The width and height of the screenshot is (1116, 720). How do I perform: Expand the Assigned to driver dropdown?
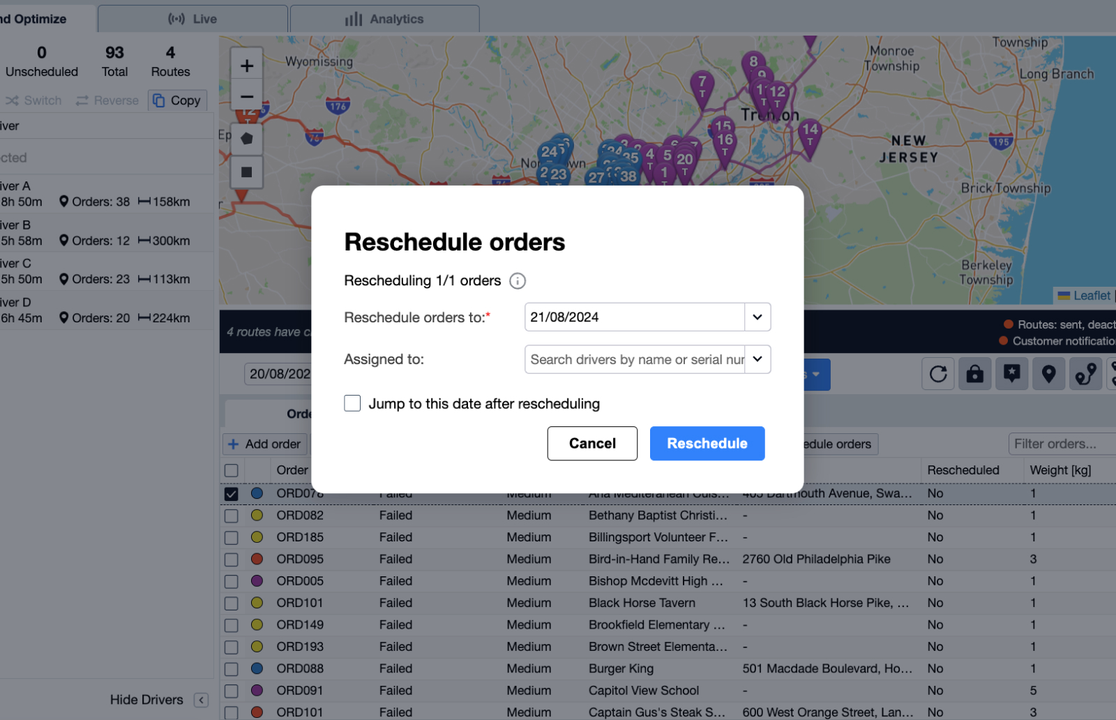pyautogui.click(x=757, y=359)
